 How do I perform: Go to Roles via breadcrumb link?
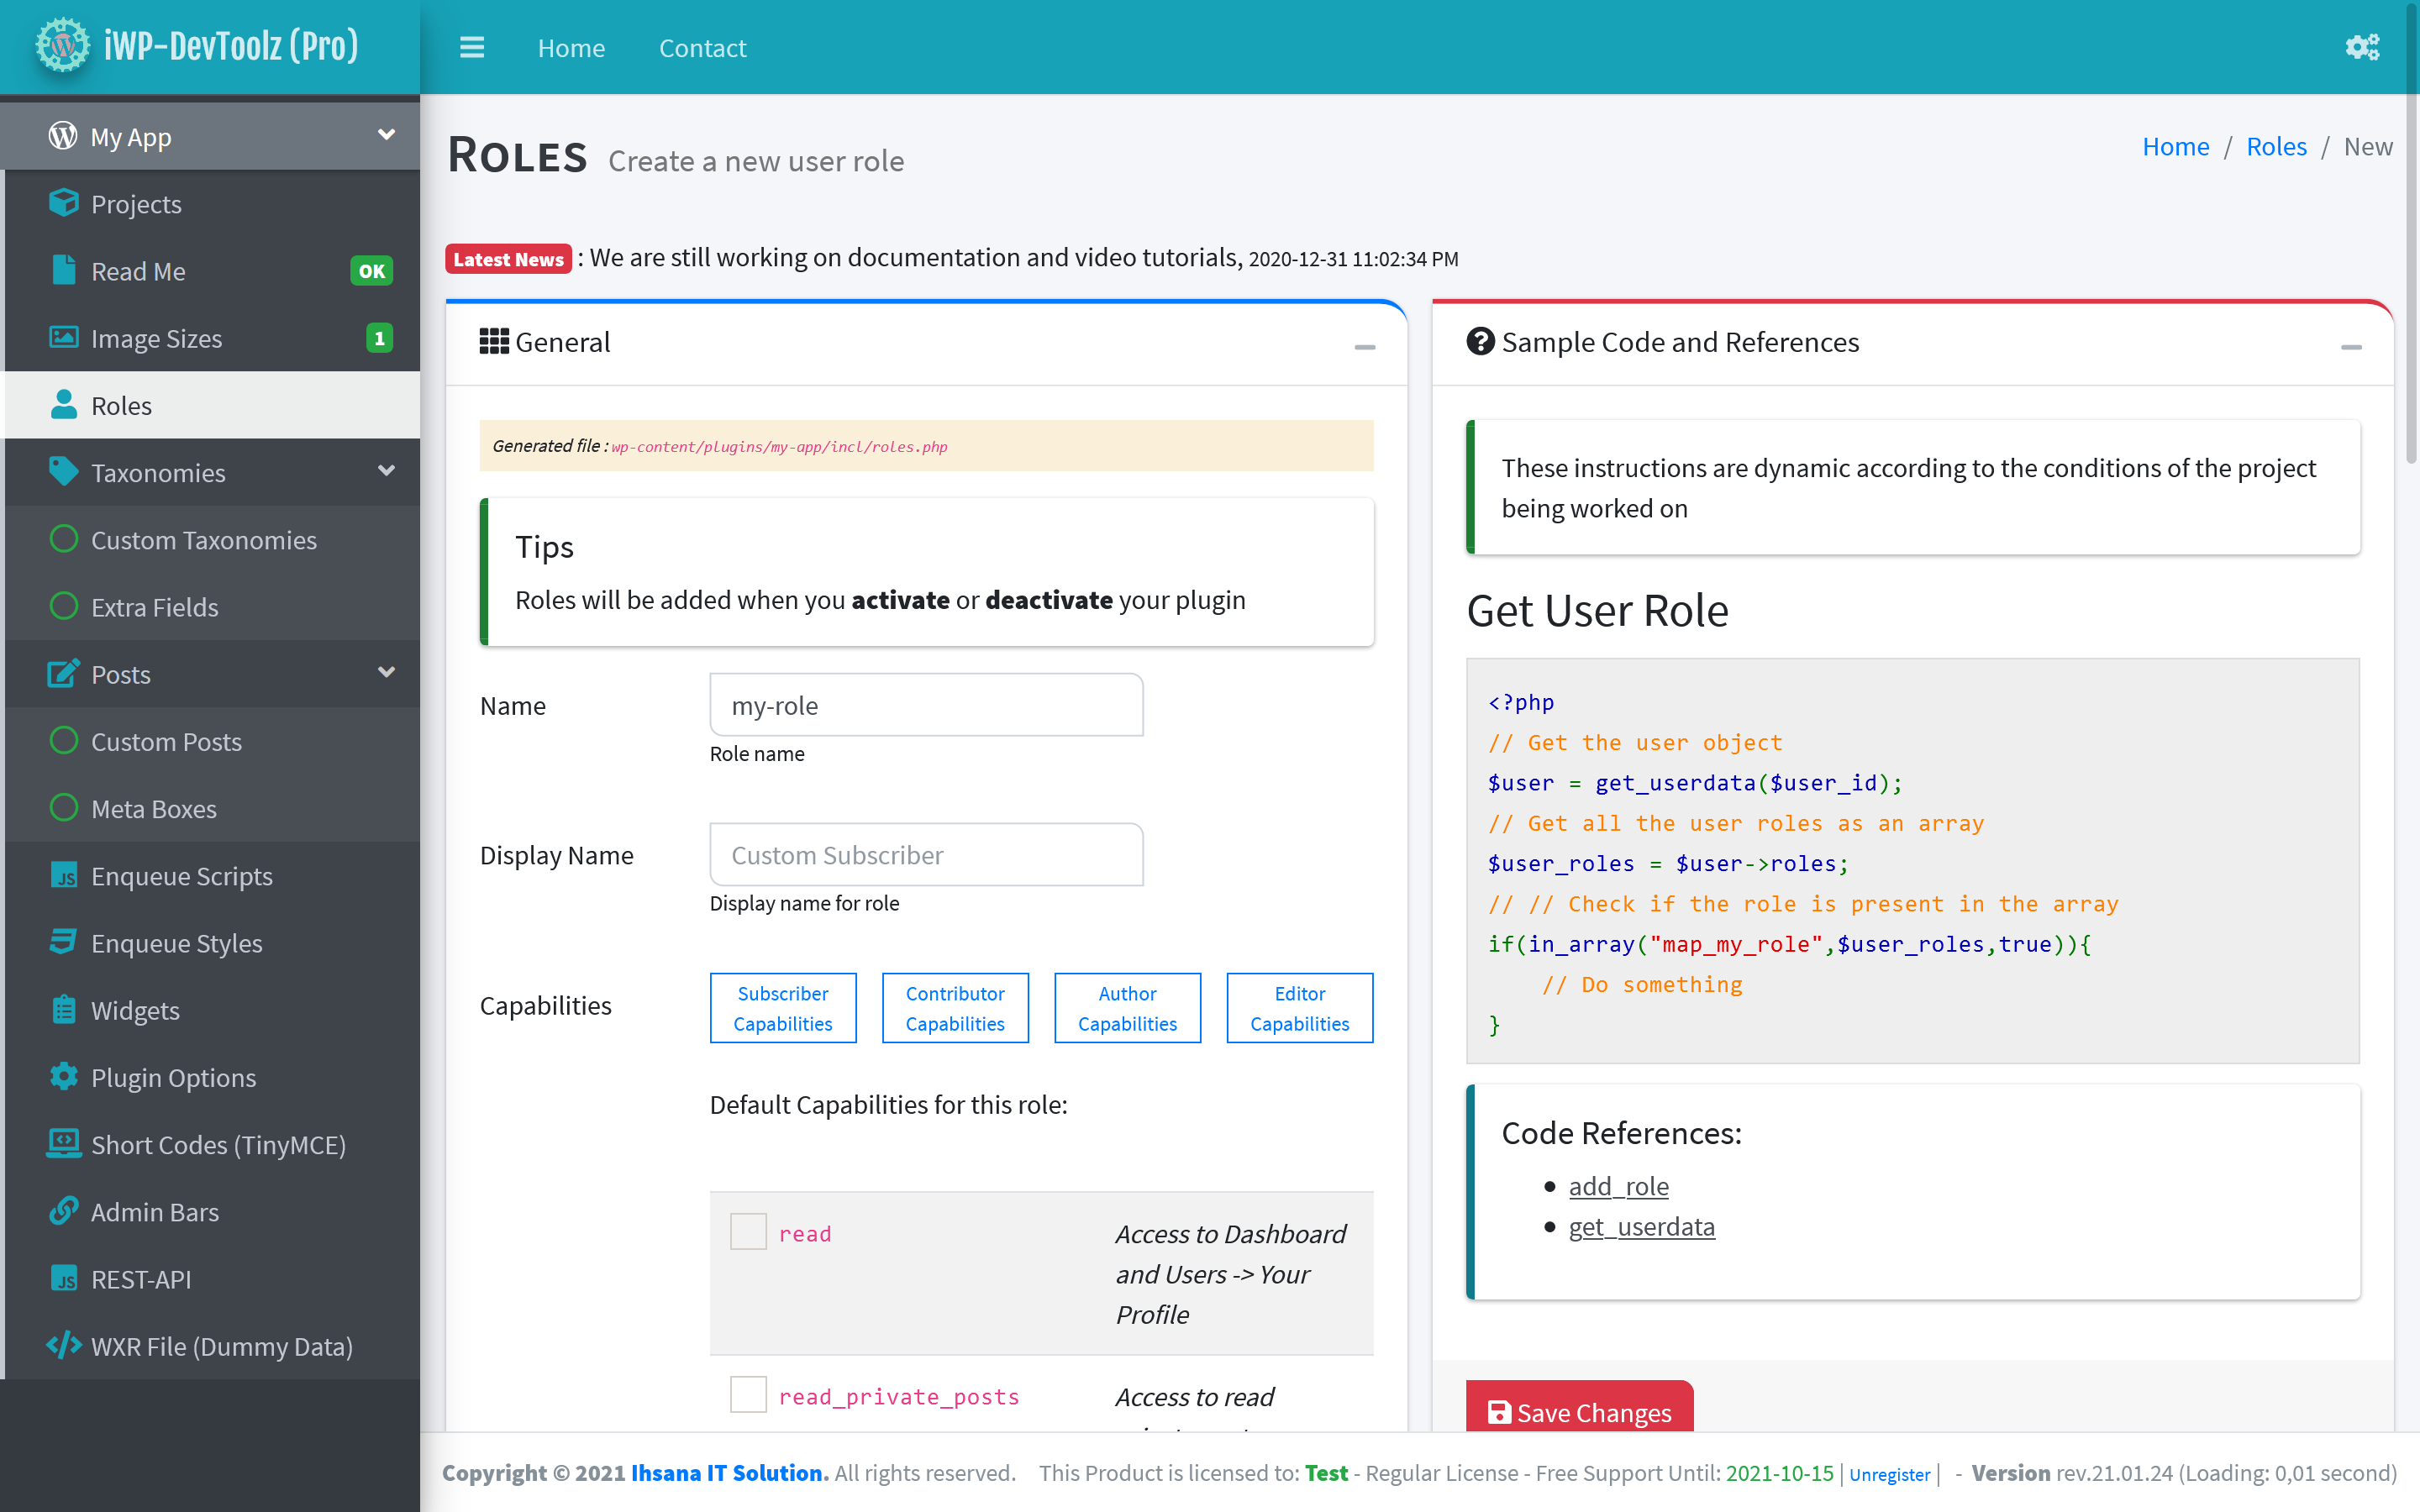tap(2276, 146)
